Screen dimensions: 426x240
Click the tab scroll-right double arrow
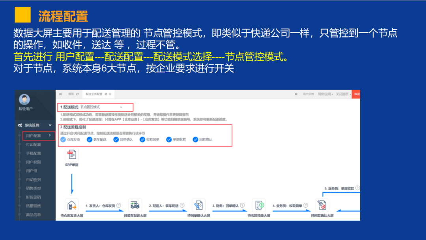click(296, 94)
